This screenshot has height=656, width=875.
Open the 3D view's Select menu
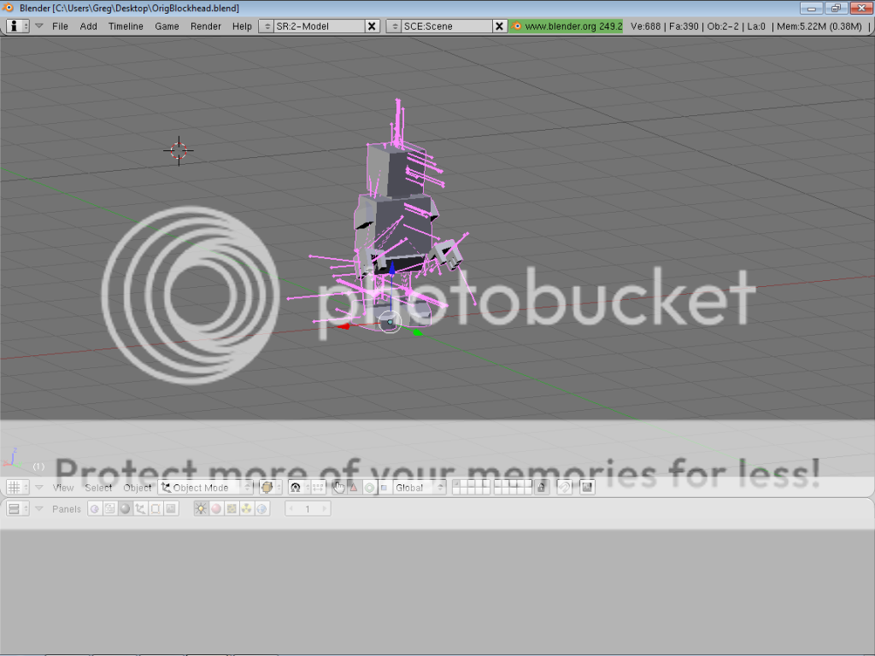[98, 488]
